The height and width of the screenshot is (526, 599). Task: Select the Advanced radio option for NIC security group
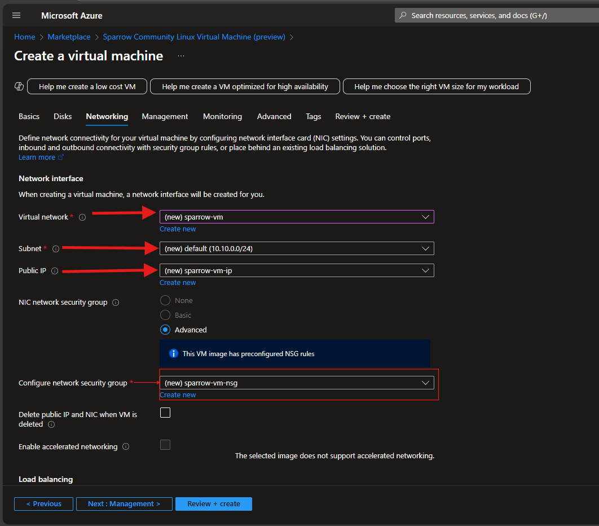(x=165, y=330)
